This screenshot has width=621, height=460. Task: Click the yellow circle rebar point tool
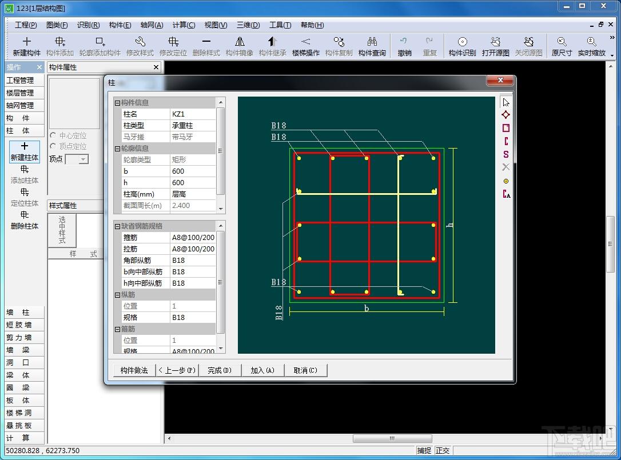505,181
